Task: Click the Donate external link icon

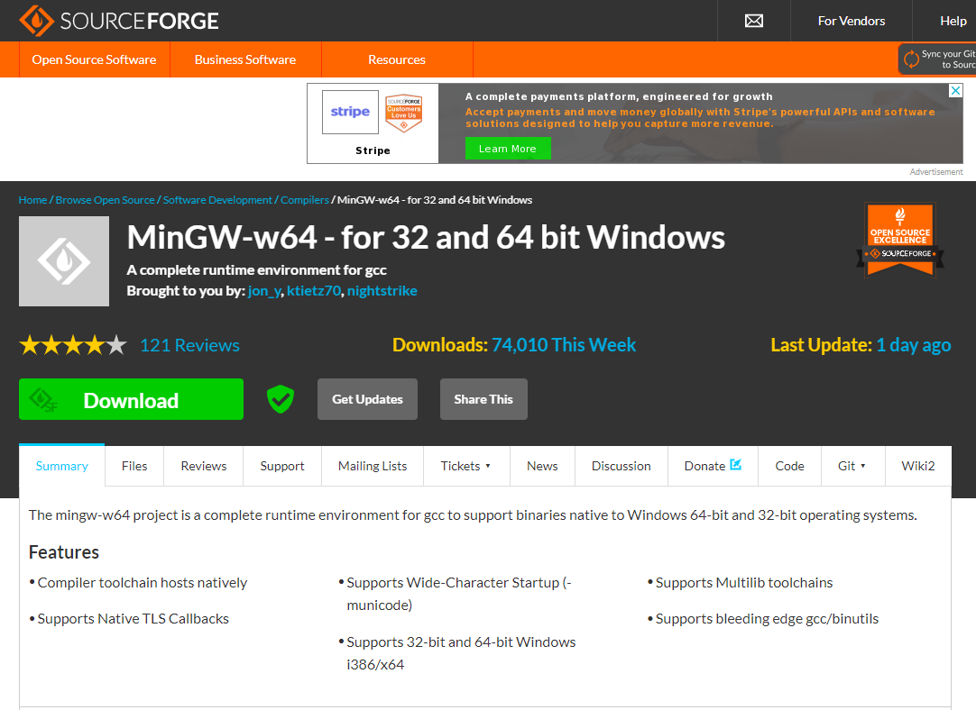Action: 735,464
